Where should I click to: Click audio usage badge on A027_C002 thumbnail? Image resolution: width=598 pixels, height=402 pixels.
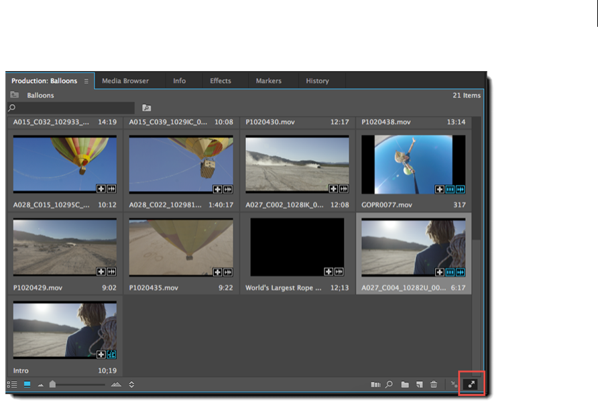tap(344, 189)
